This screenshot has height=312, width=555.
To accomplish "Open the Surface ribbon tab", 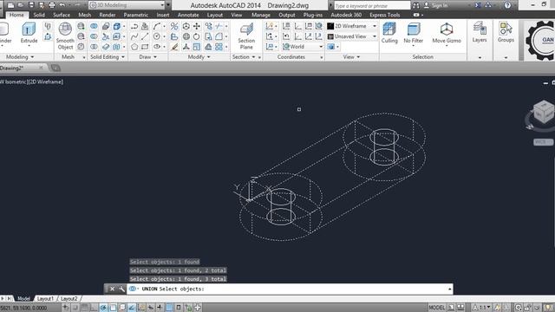I will click(x=62, y=15).
